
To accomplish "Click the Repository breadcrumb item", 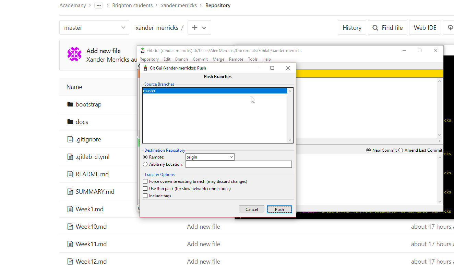I will (x=218, y=5).
